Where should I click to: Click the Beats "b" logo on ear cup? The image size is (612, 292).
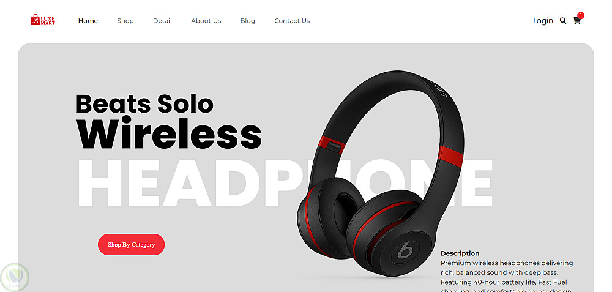(405, 250)
